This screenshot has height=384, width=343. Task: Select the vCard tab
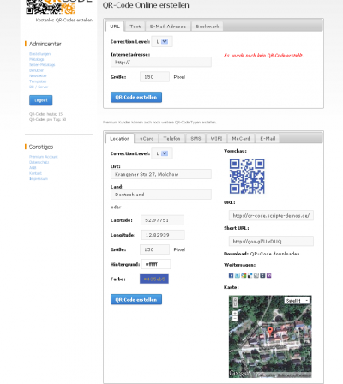click(x=147, y=139)
